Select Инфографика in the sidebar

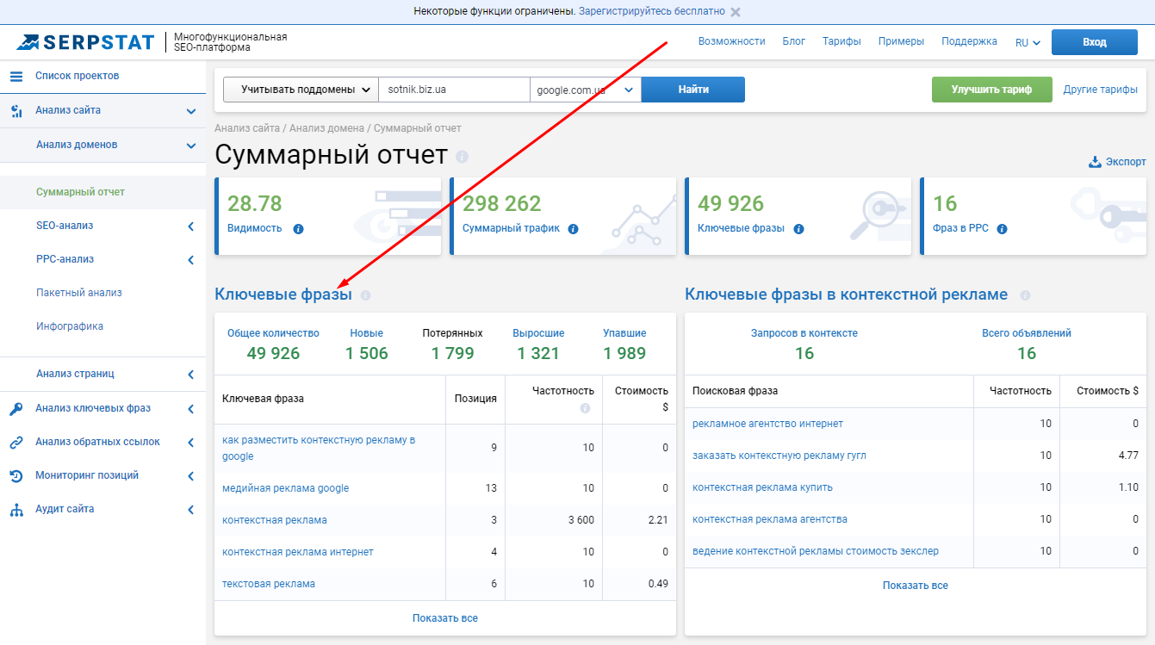pos(70,326)
